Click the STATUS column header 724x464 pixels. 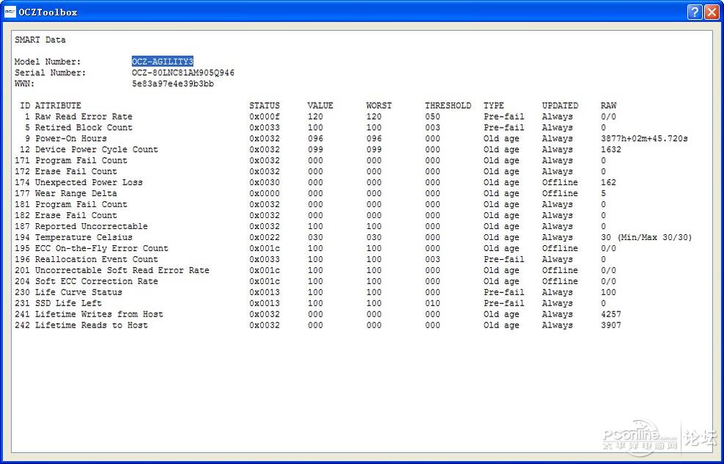pos(265,106)
